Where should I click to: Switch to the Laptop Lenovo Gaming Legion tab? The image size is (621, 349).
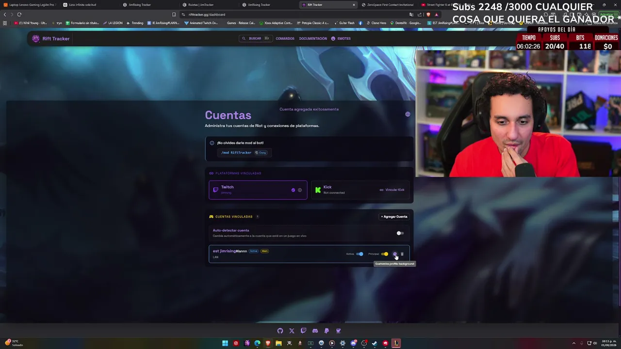30,5
